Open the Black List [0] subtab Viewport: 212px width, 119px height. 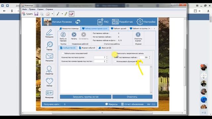(105, 48)
